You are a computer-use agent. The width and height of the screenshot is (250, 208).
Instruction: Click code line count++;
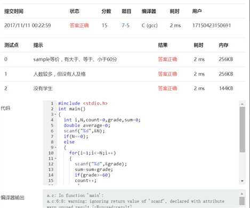[85, 180]
